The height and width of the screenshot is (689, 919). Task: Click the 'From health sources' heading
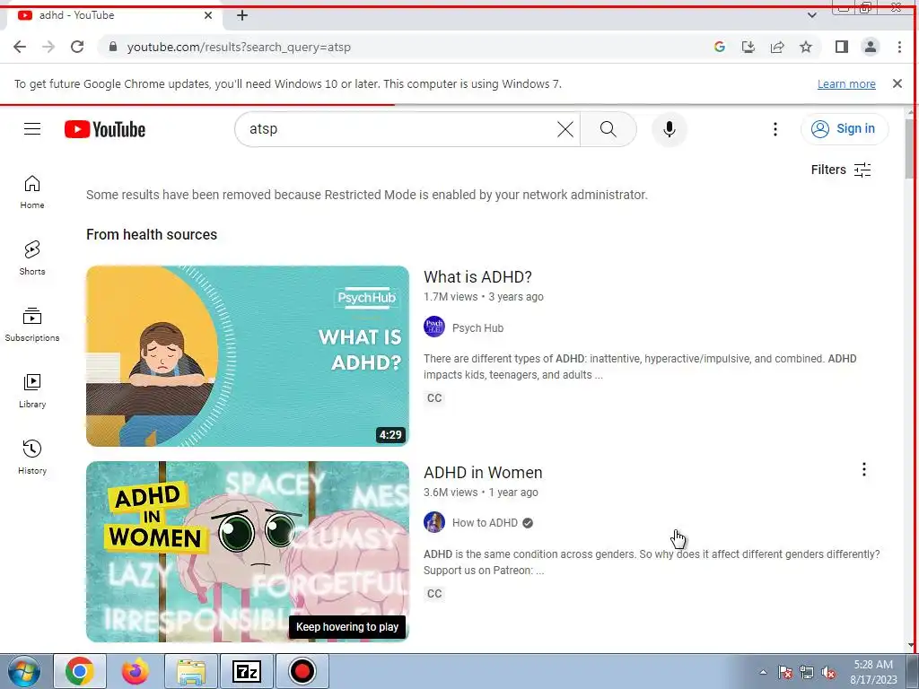[x=152, y=234]
